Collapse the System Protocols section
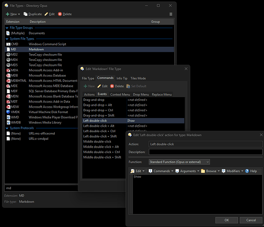The width and height of the screenshot is (264, 227). pyautogui.click(x=7, y=128)
